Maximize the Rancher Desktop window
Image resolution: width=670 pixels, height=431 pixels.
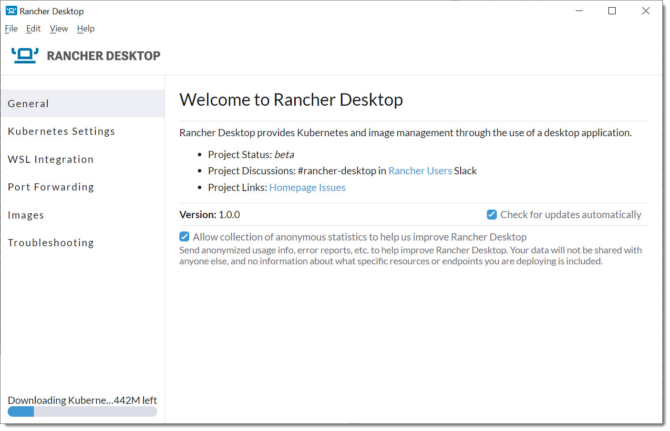[612, 11]
